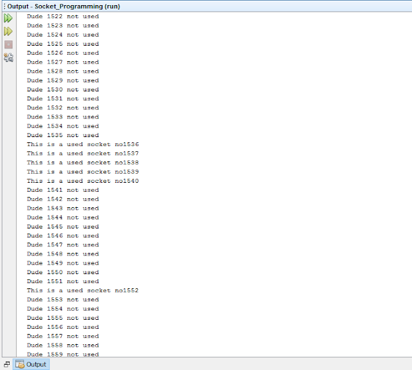412x370 pixels.
Task: Select line 'Dude 1559 not used'
Action: point(63,355)
